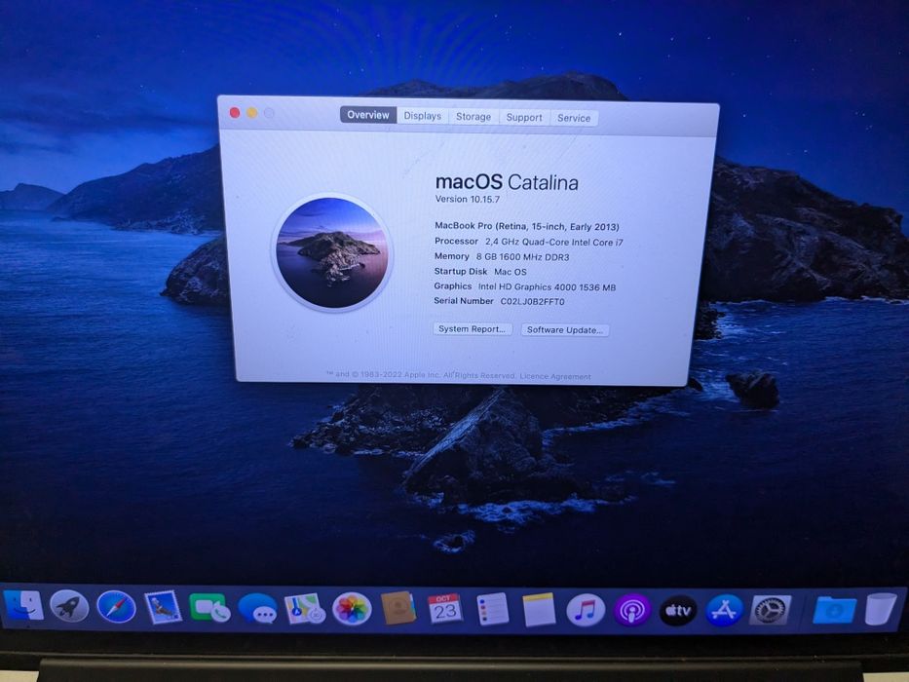Image resolution: width=909 pixels, height=682 pixels.
Task: Open Music note icon in Dock
Action: click(x=586, y=610)
